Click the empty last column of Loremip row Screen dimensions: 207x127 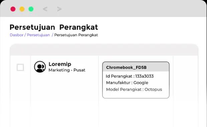[186, 91]
